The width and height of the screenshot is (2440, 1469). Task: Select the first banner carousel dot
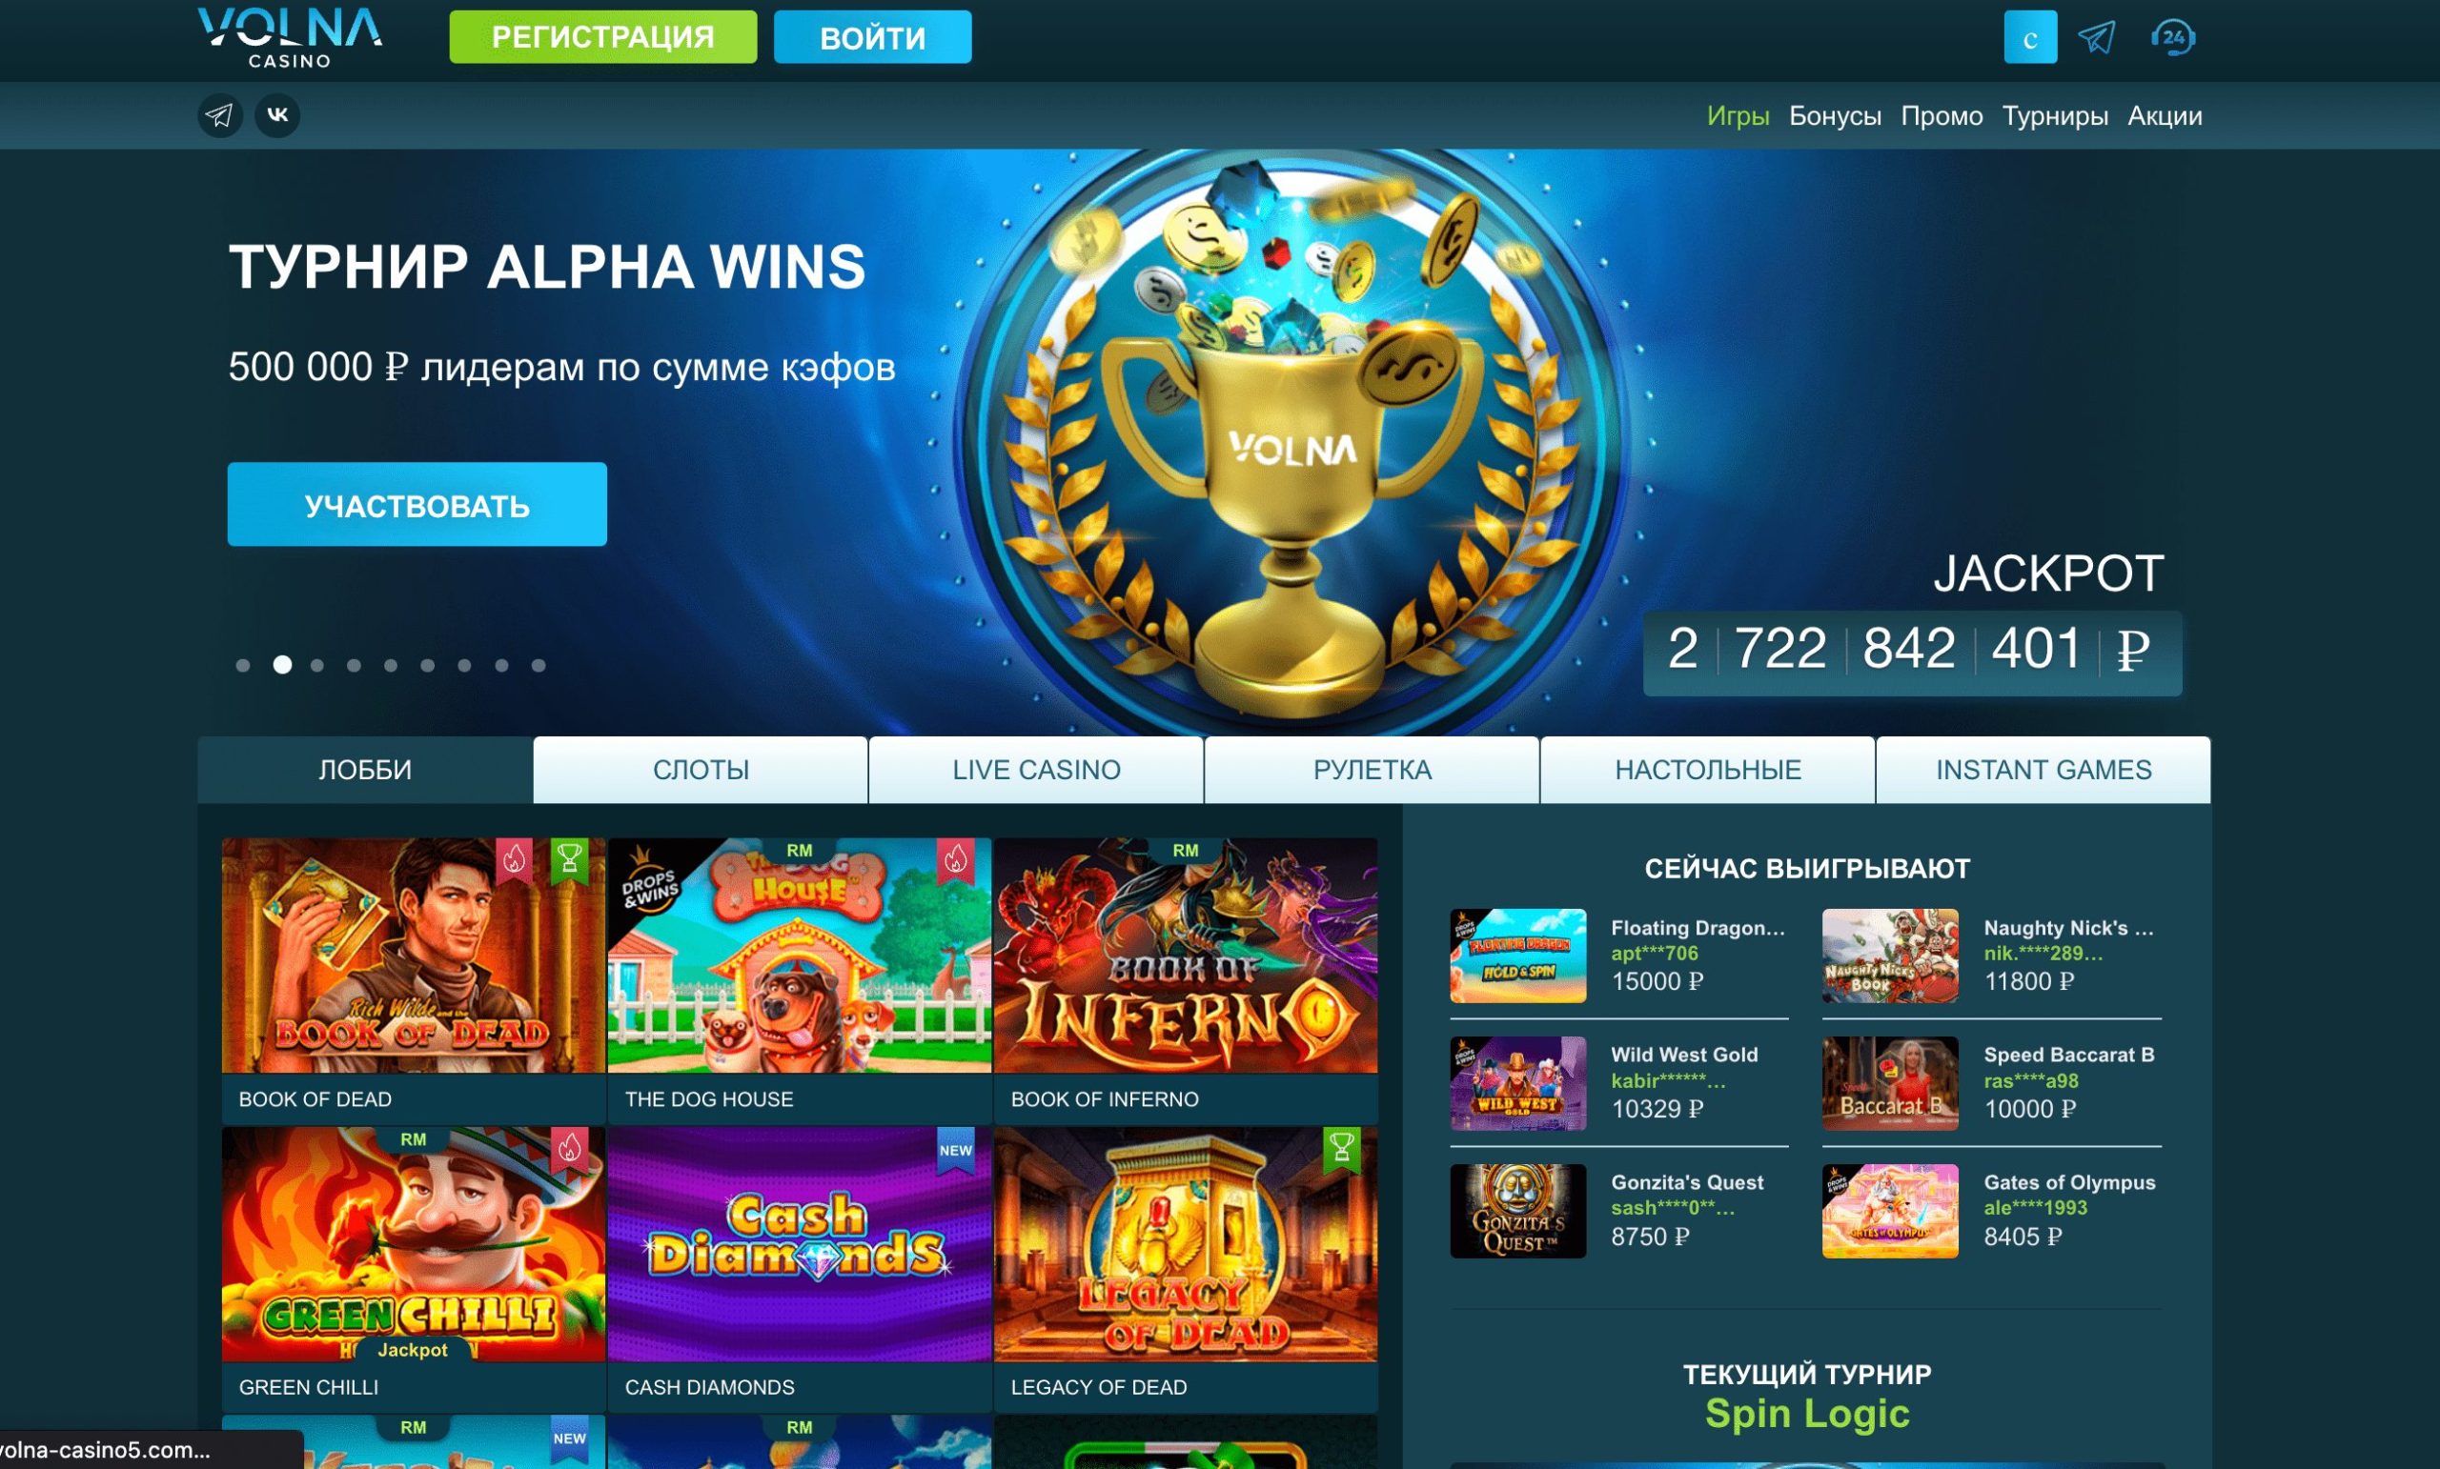(243, 665)
